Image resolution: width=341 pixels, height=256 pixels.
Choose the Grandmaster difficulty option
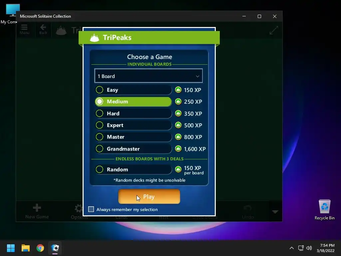click(x=133, y=149)
